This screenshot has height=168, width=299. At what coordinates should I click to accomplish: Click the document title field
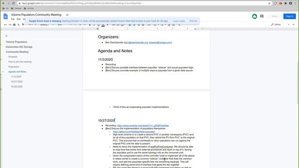[36, 14]
